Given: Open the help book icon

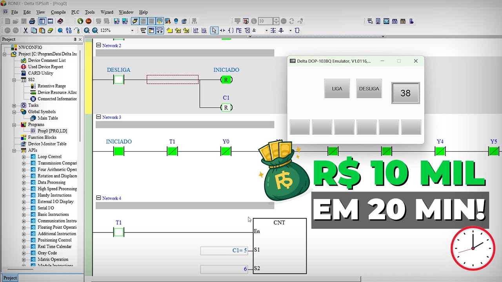Looking at the screenshot, I should [60, 21].
